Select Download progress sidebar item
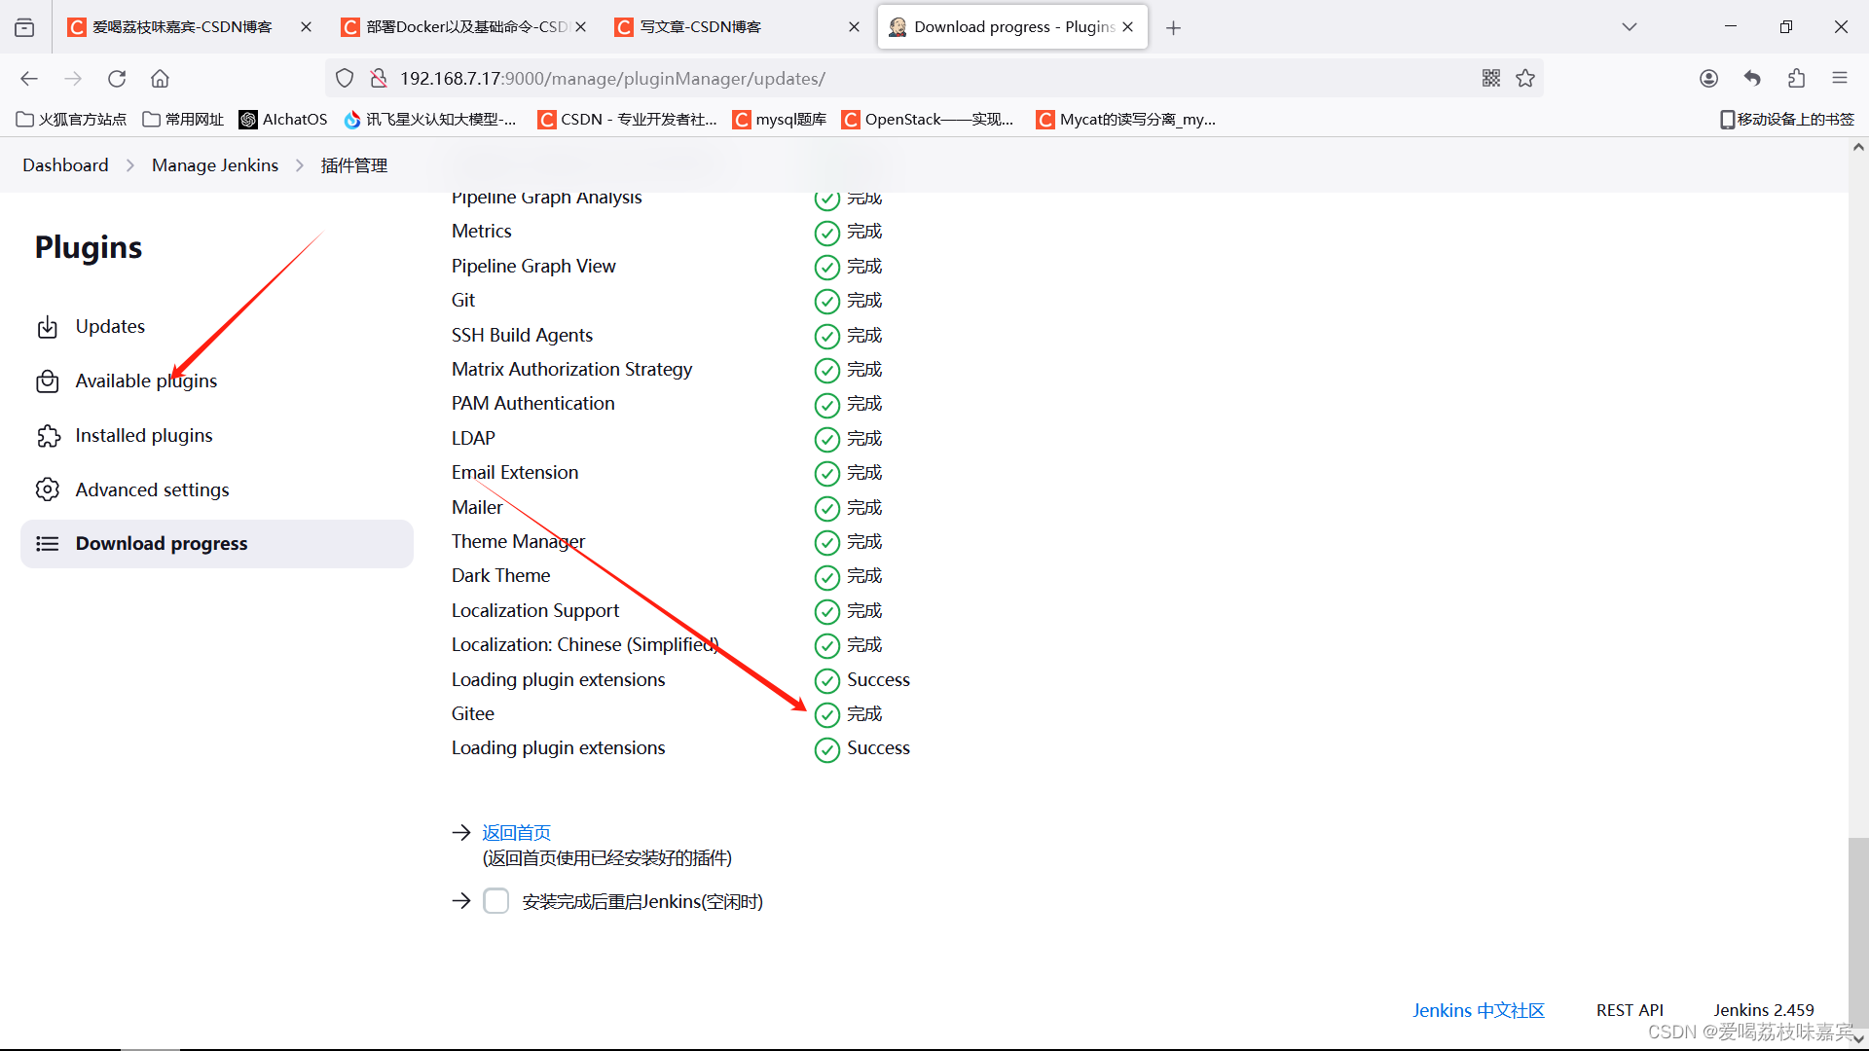Screen dimensions: 1869x1051 [x=217, y=544]
